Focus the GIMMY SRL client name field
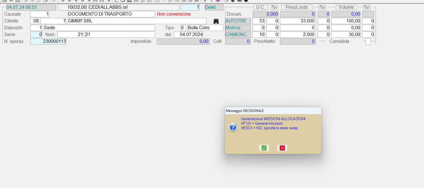Viewport: 424px width, 188px height. click(x=137, y=21)
